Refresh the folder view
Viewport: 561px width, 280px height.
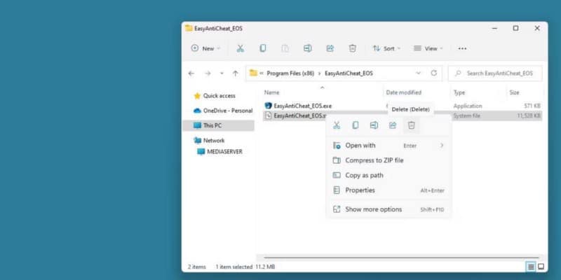(433, 73)
